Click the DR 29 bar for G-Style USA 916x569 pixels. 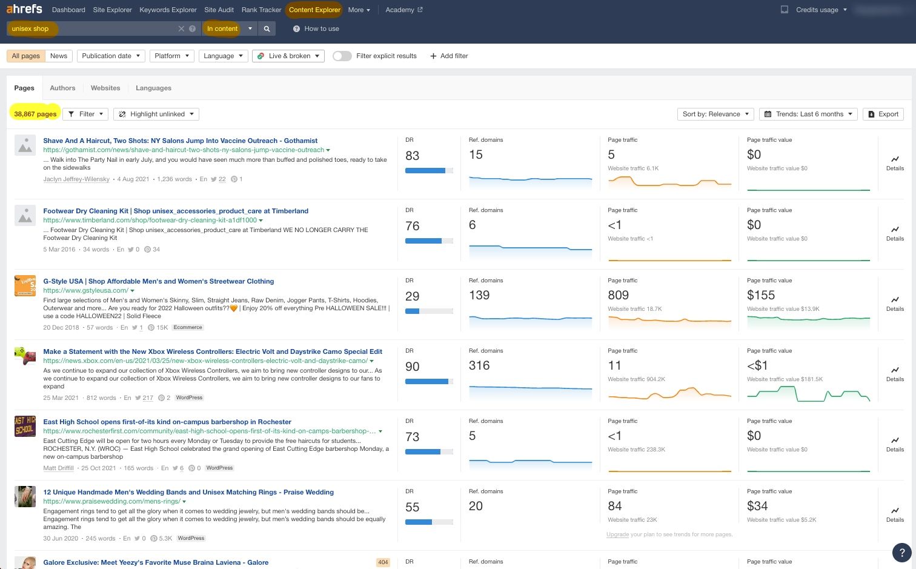pyautogui.click(x=429, y=311)
